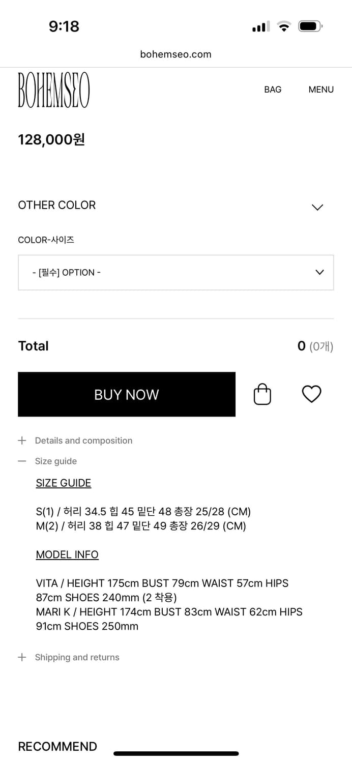Click the SIZE GUIDE underlined heading

(x=64, y=483)
